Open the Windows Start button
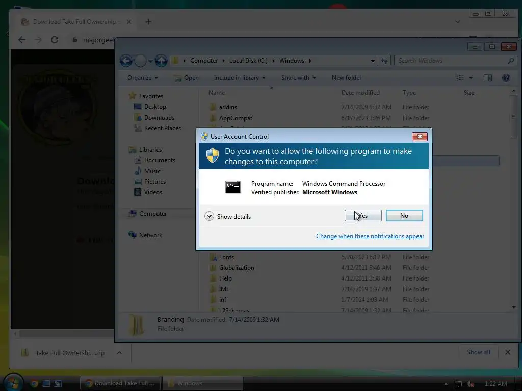 pyautogui.click(x=13, y=383)
